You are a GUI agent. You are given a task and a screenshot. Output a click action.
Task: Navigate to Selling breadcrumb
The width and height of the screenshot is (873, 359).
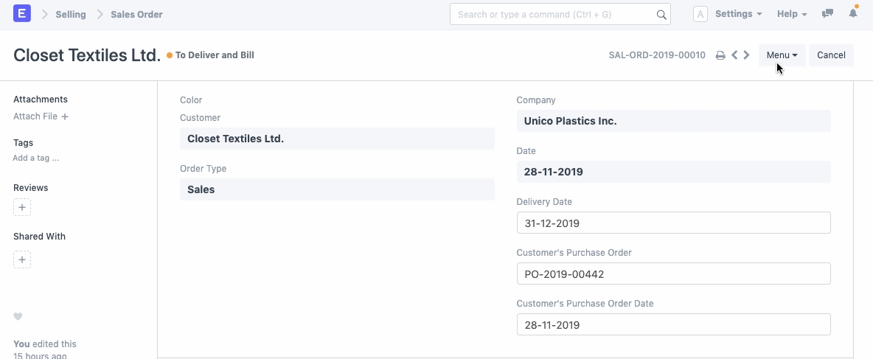71,14
